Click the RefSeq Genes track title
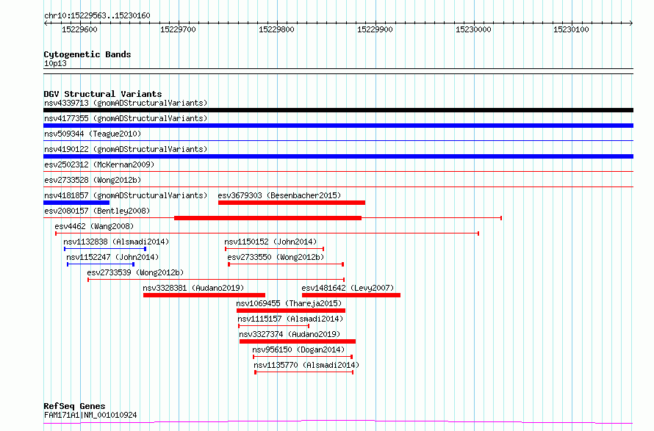 coord(74,407)
